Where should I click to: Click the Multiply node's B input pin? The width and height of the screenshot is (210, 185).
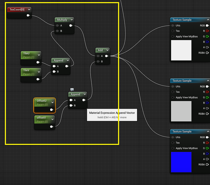pos(57,31)
